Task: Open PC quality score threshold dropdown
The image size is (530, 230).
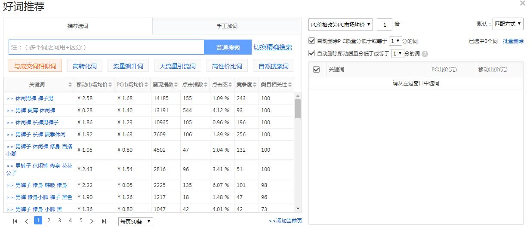Action: (x=395, y=41)
